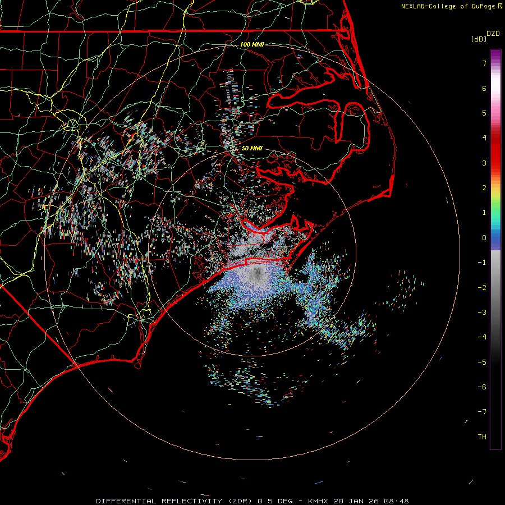Click the legend value 4

484,138
